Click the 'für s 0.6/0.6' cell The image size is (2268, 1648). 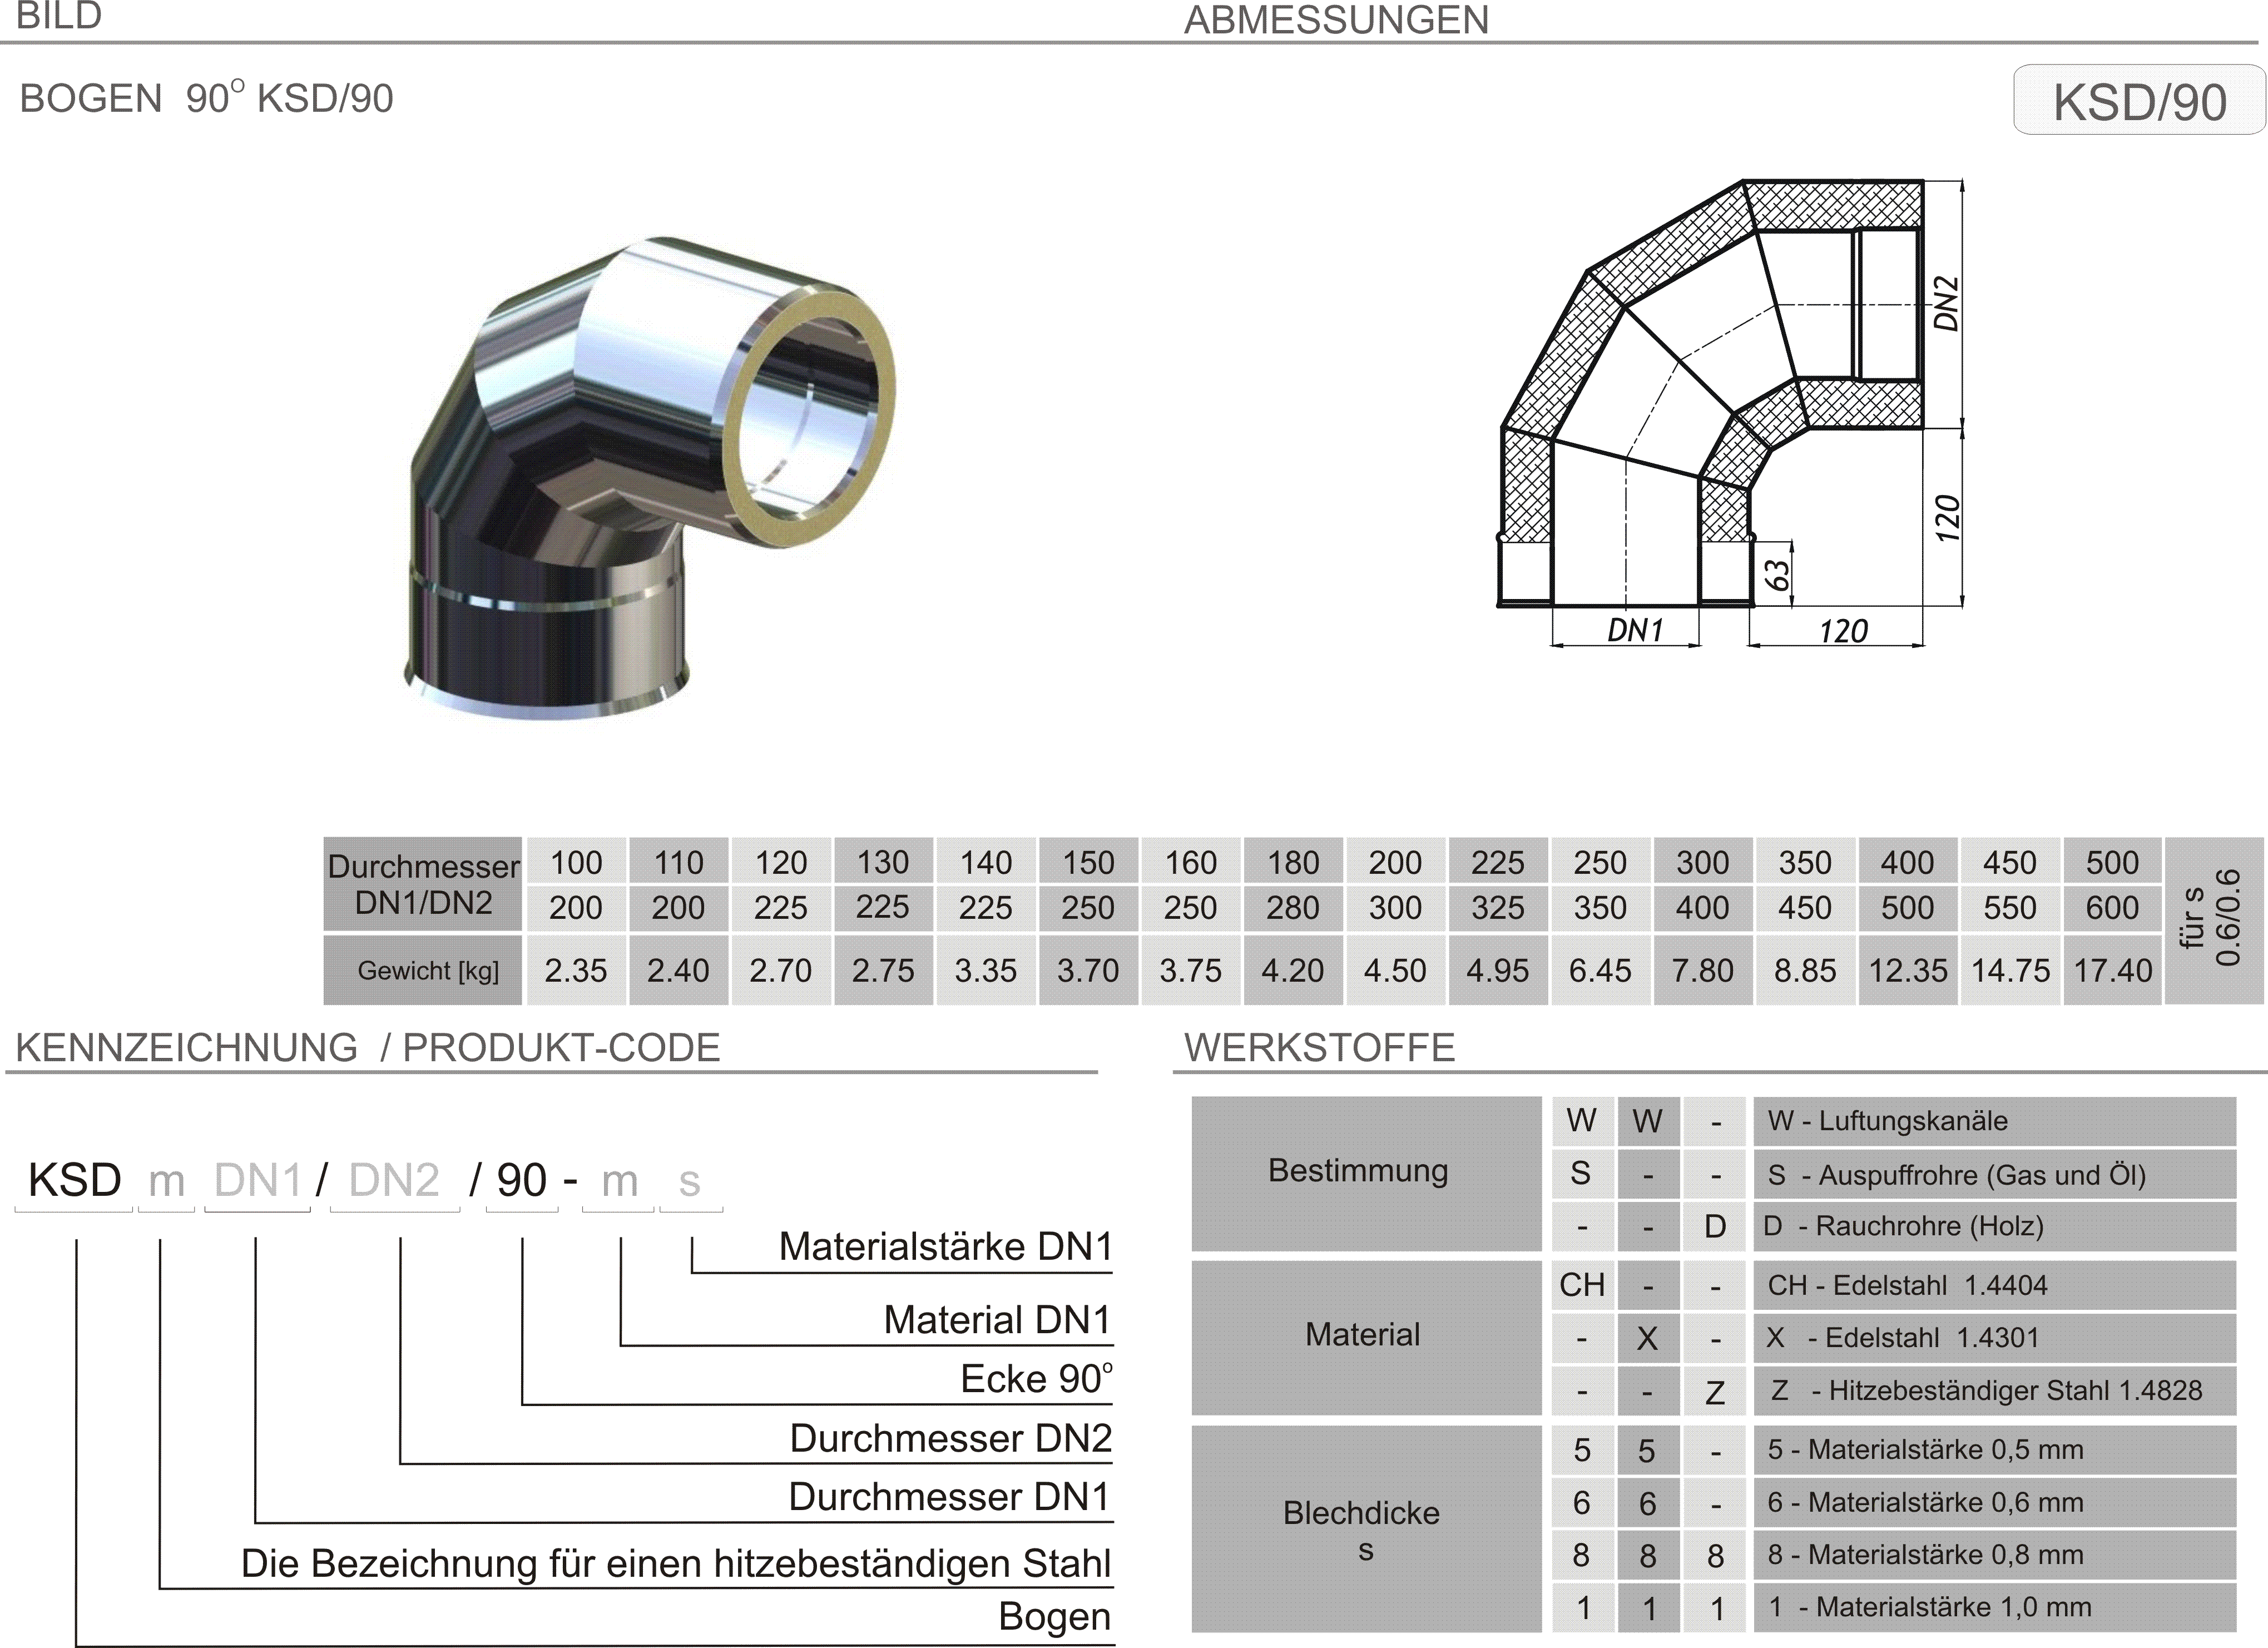coord(2214,921)
